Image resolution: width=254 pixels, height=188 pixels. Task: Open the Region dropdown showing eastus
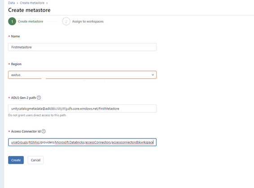[82, 75]
